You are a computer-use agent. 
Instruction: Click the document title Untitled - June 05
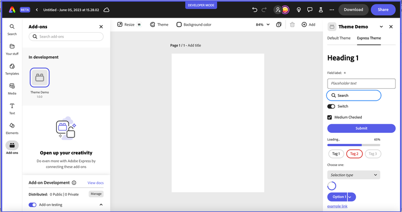pos(71,10)
